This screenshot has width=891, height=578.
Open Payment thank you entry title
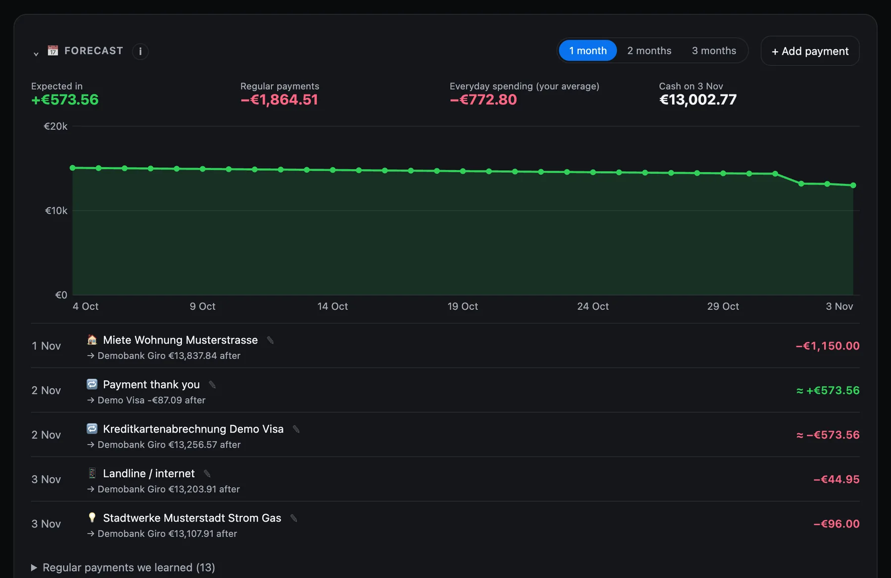point(151,384)
